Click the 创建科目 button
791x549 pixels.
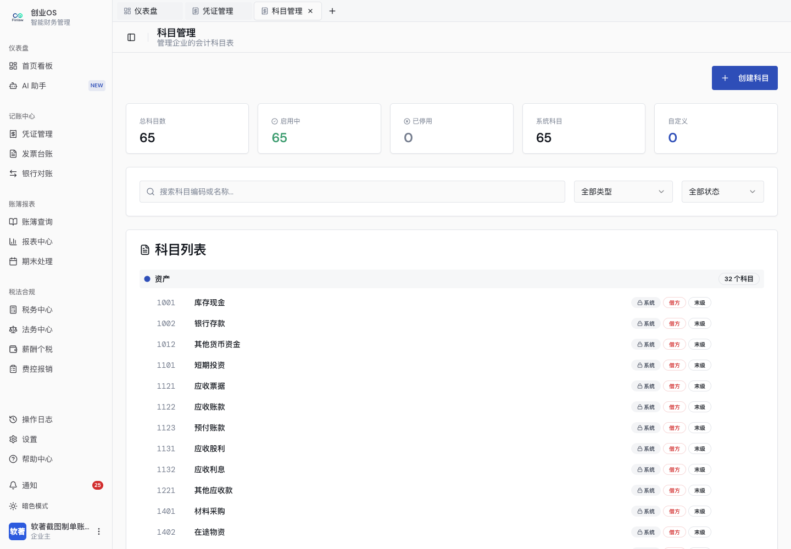click(x=745, y=78)
